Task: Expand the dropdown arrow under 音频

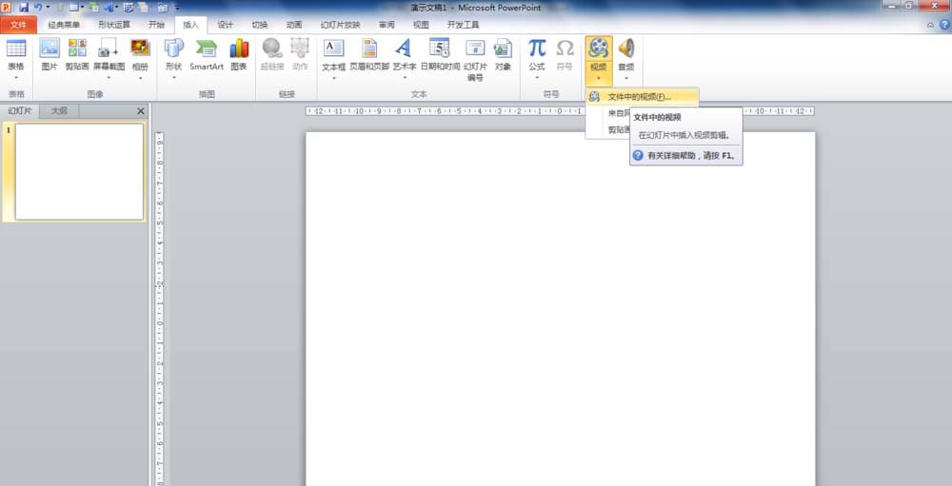Action: [626, 78]
